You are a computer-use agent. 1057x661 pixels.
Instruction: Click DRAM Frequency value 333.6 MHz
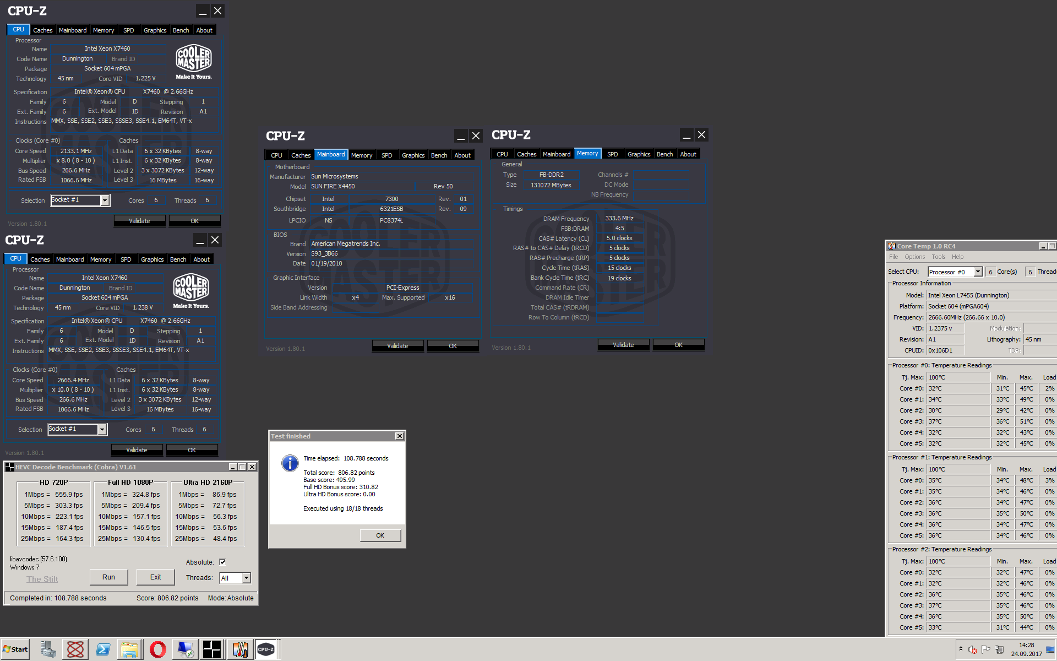pyautogui.click(x=619, y=218)
